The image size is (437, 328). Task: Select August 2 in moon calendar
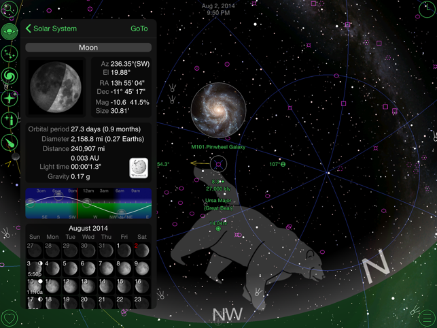coord(142,250)
